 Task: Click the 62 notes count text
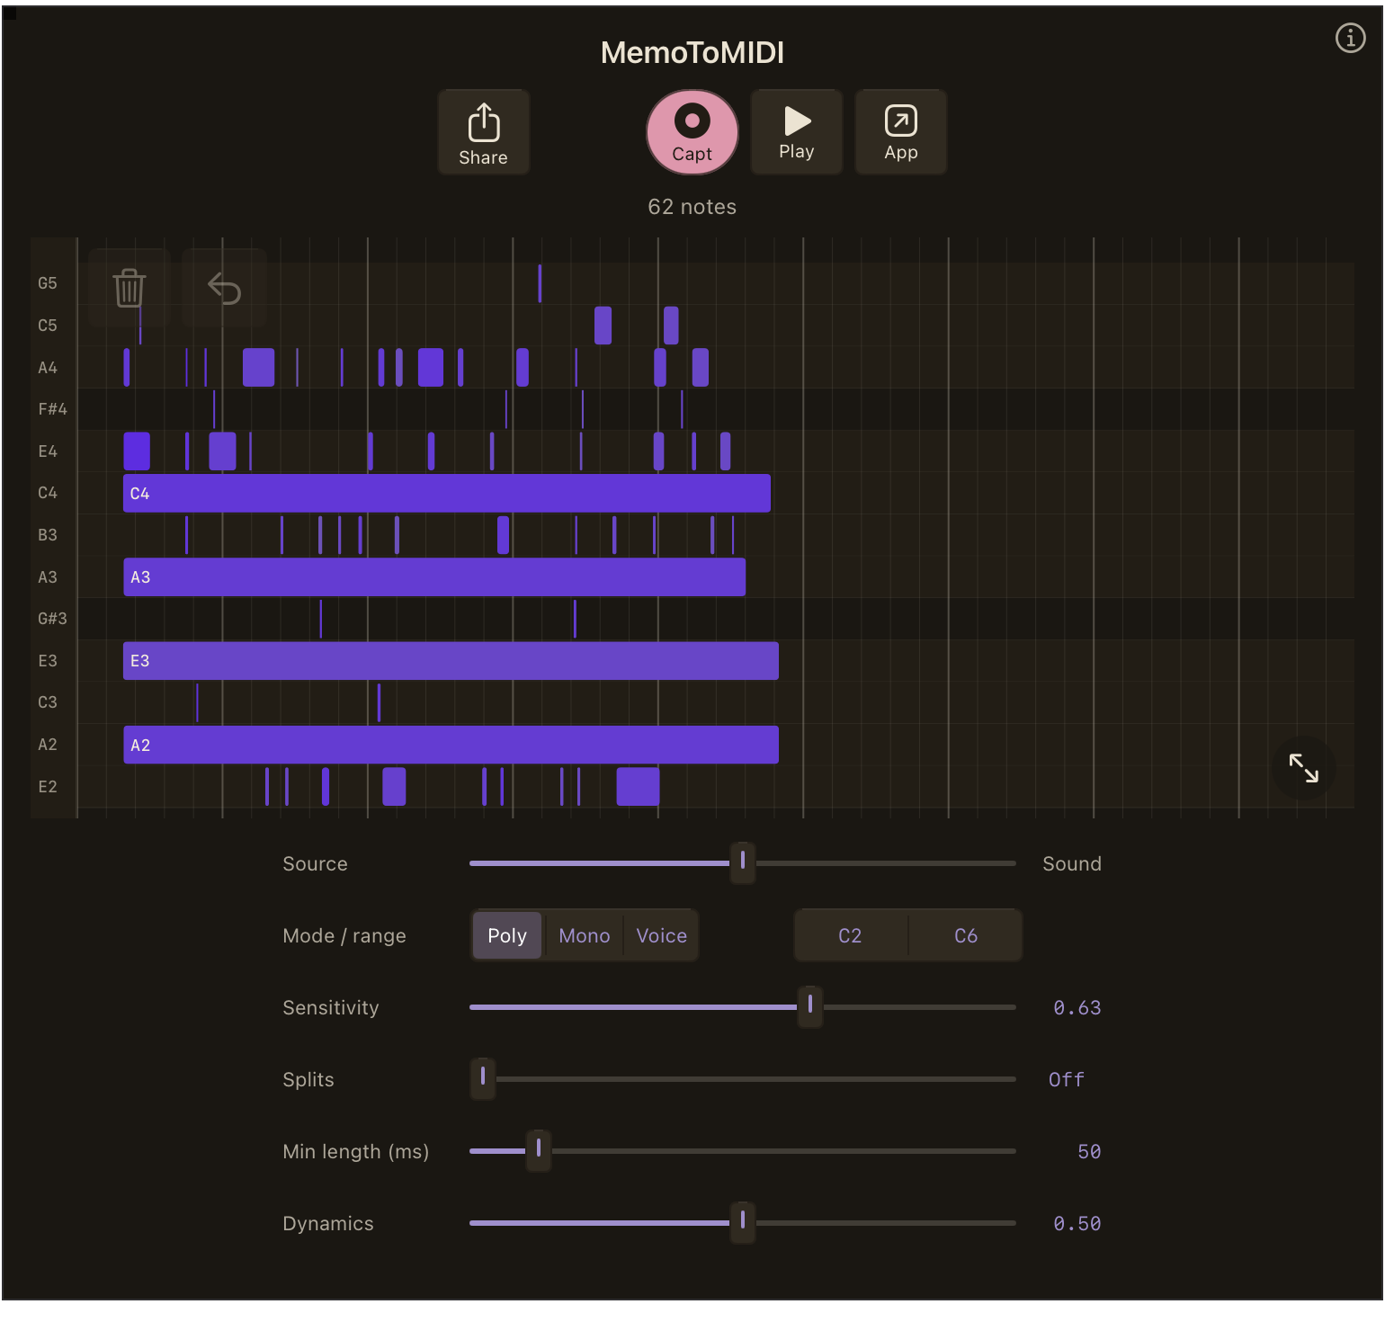pos(692,207)
